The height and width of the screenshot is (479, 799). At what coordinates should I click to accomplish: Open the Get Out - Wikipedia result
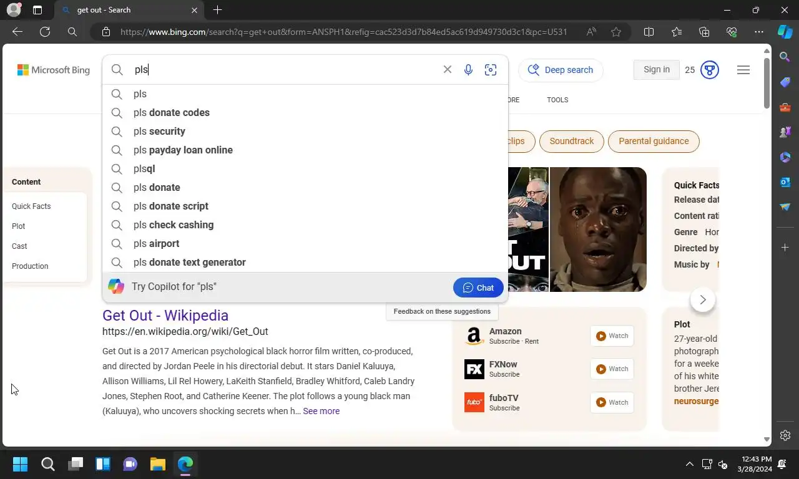(x=165, y=316)
